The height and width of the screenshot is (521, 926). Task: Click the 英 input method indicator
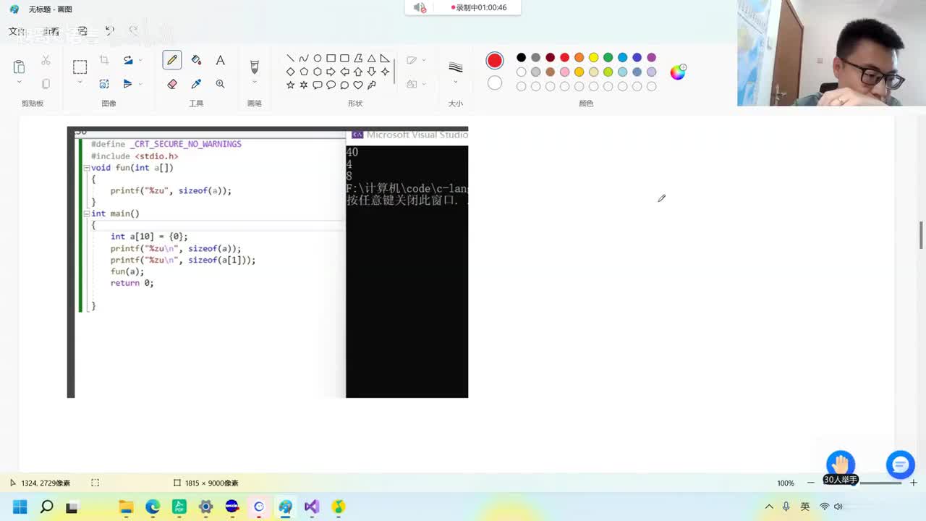804,507
